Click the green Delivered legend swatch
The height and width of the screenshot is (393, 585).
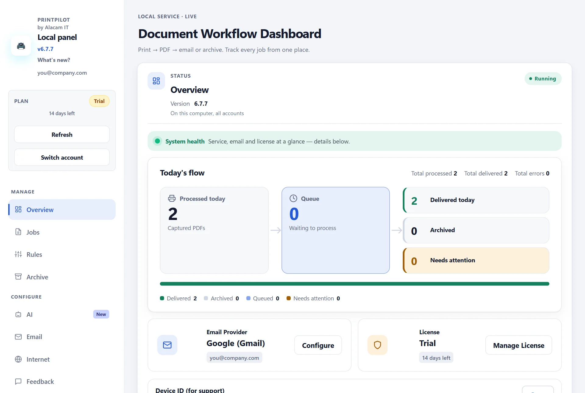(x=162, y=298)
